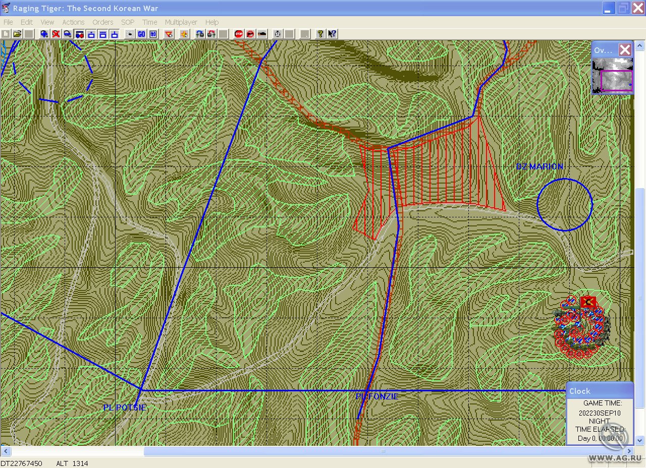Screen dimensions: 646x468
Task: Click the New document toolbar icon
Action: [6, 34]
